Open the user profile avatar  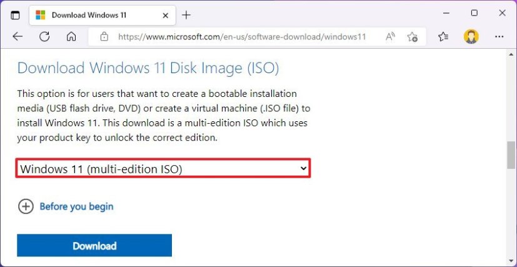[471, 37]
